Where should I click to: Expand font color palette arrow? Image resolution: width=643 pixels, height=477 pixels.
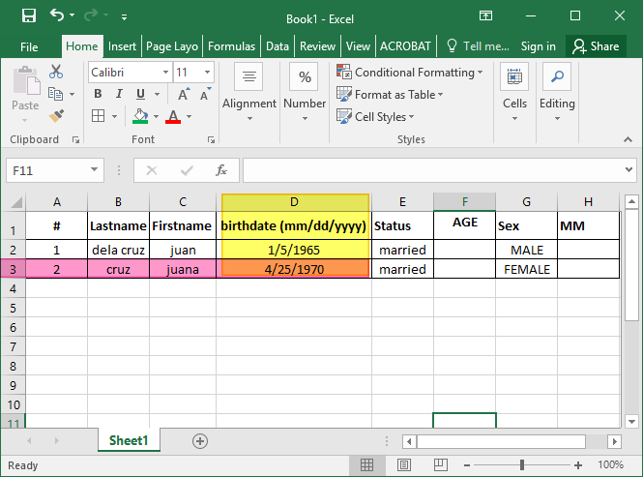[190, 116]
